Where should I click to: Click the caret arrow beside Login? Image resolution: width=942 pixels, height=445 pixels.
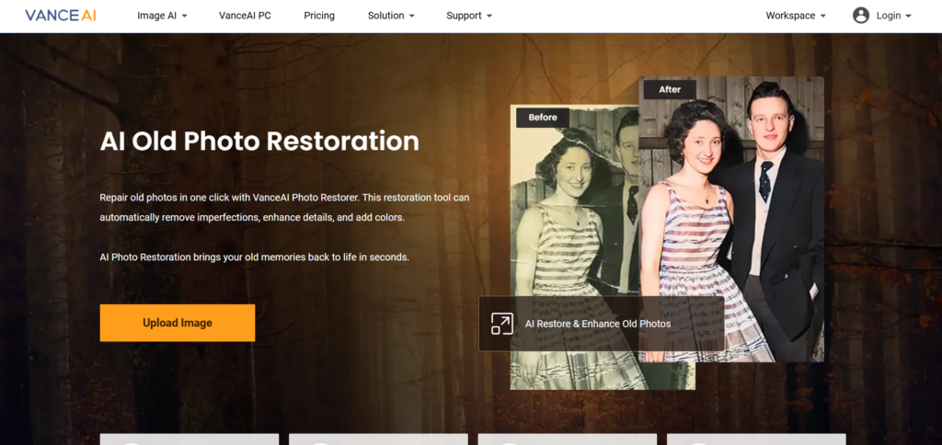909,17
